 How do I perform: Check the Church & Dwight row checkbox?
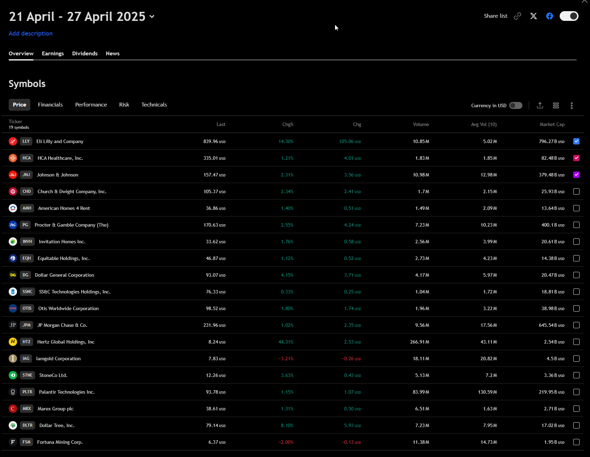[576, 191]
